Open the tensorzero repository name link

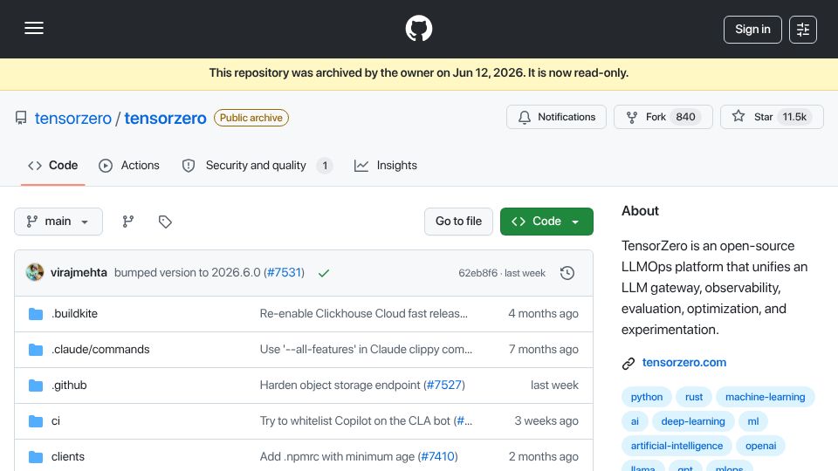tap(165, 118)
